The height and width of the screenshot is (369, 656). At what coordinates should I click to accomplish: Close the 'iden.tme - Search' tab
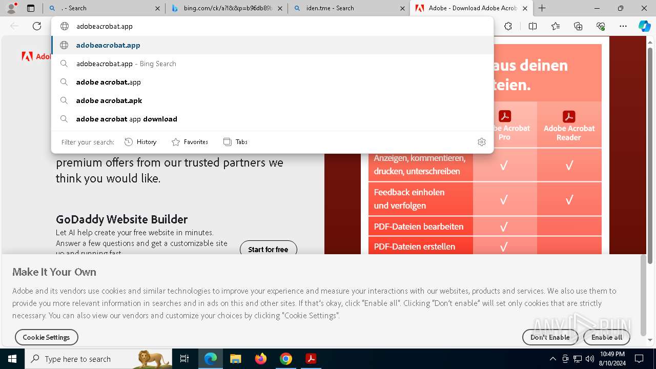click(402, 8)
